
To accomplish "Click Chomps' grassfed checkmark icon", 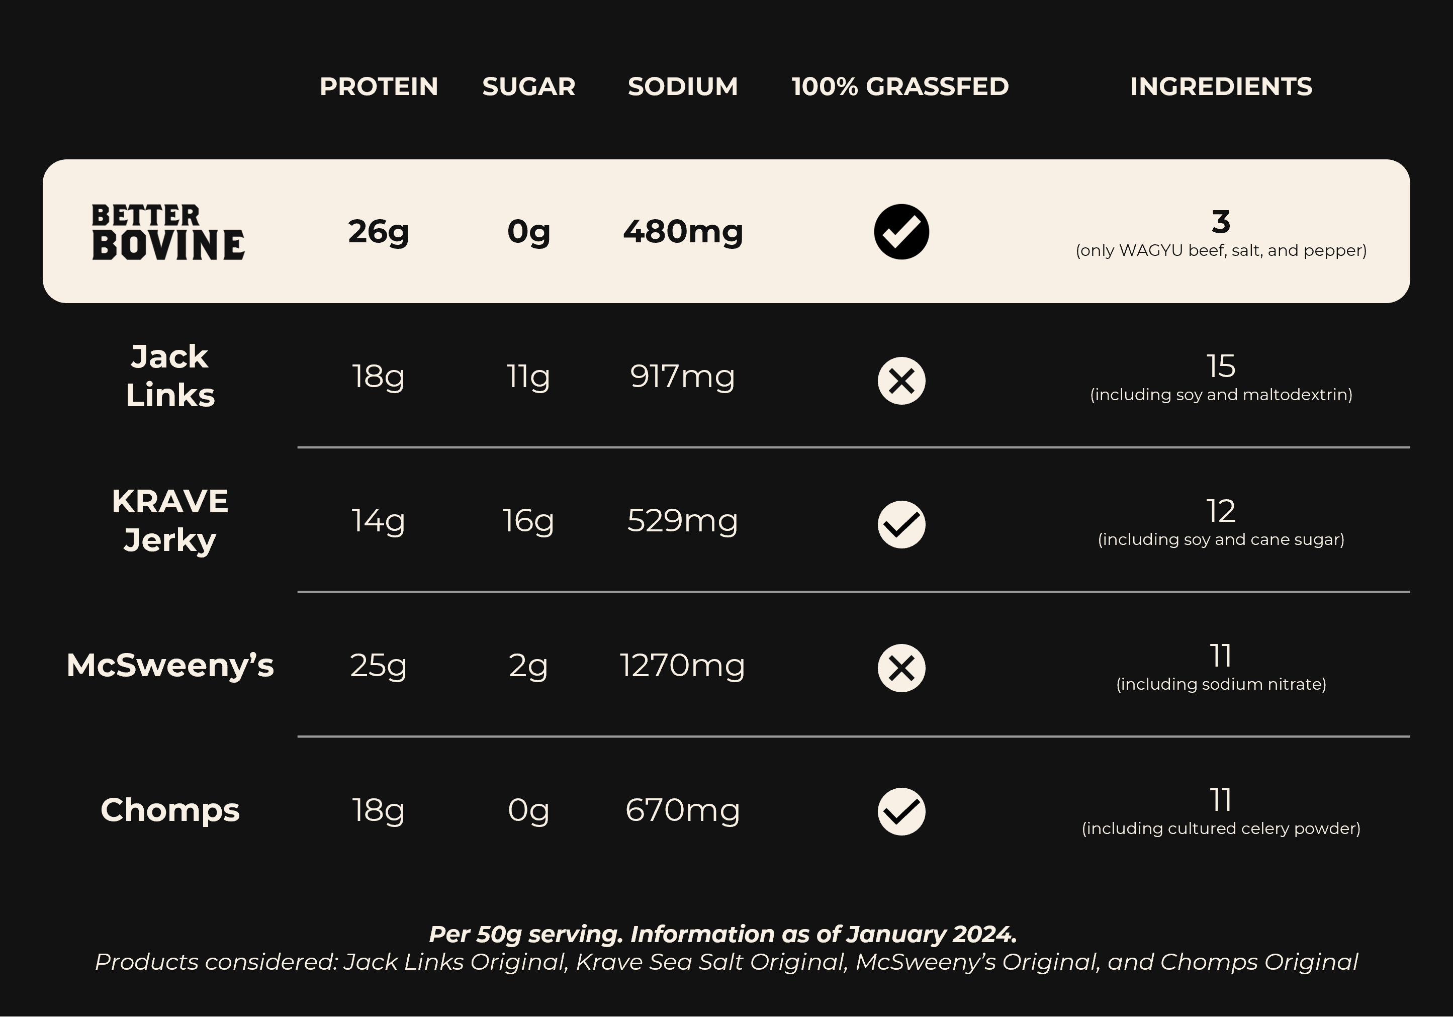I will tap(901, 812).
